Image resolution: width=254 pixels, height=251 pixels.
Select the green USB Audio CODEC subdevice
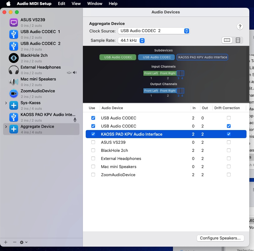pos(118,57)
